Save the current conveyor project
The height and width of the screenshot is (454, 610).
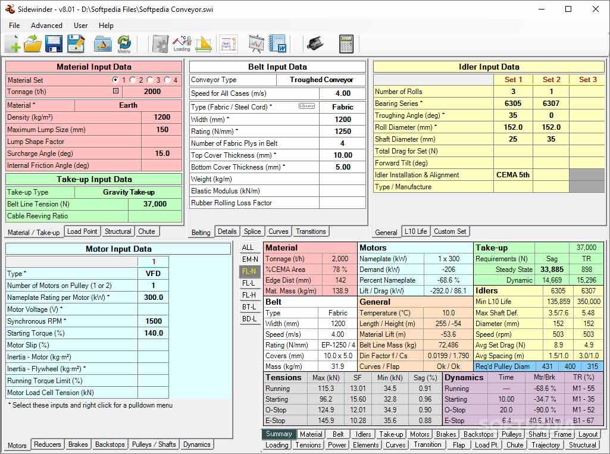52,44
